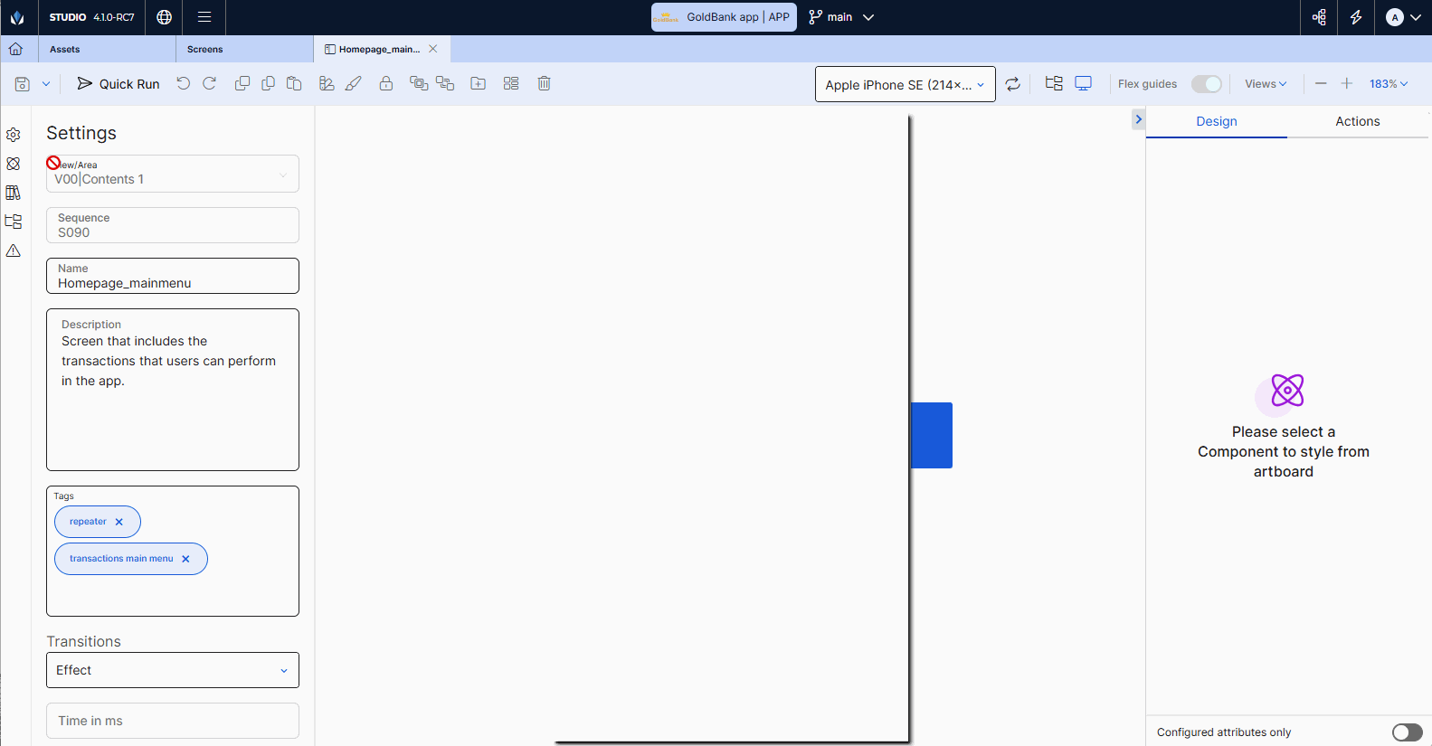Click the undo arrow icon
Image resolution: width=1432 pixels, height=746 pixels.
click(x=184, y=83)
